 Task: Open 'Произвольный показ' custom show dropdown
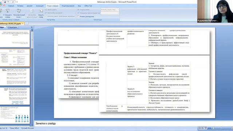click(19, 13)
